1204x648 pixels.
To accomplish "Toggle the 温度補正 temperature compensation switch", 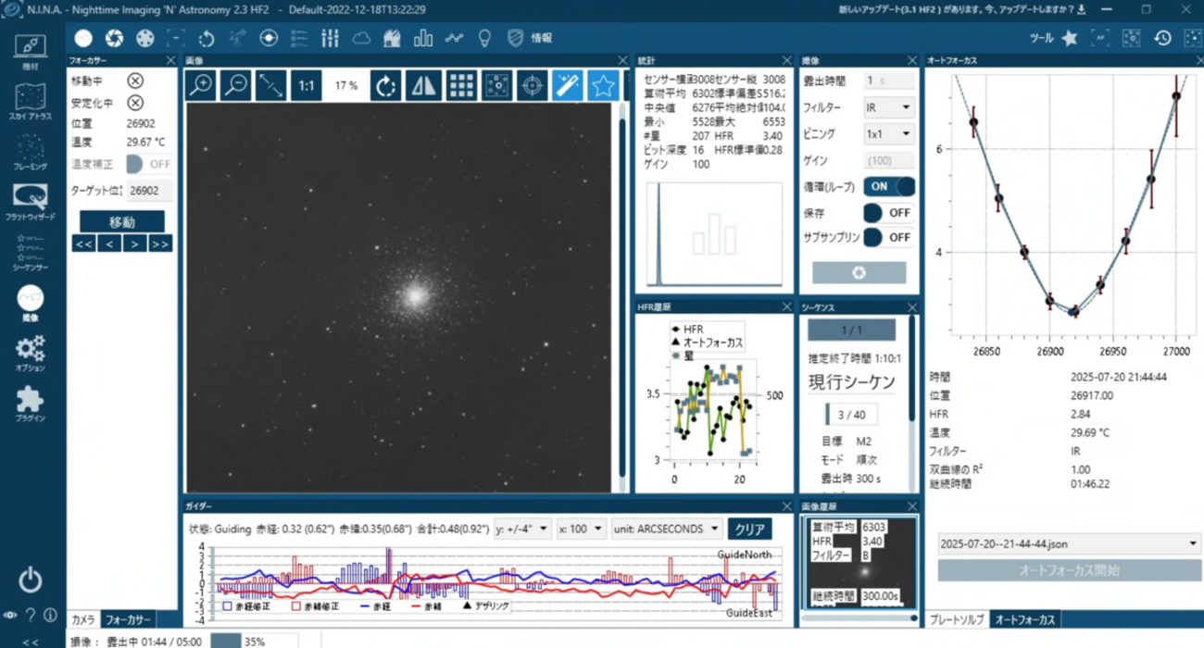I will point(148,164).
